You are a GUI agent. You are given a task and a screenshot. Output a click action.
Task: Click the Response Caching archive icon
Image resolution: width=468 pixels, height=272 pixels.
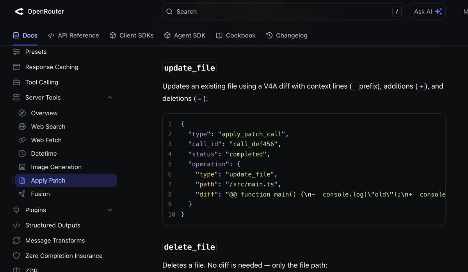16,67
